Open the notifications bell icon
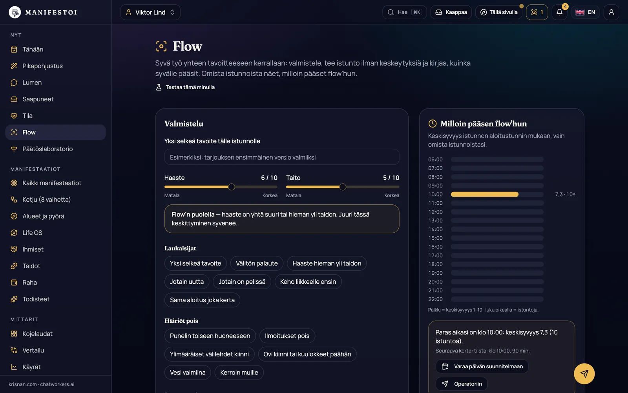This screenshot has width=628, height=393. 559,12
